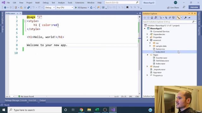
Task: Toggle bookmark using the bookmark toolbar icon
Action: click(x=127, y=8)
